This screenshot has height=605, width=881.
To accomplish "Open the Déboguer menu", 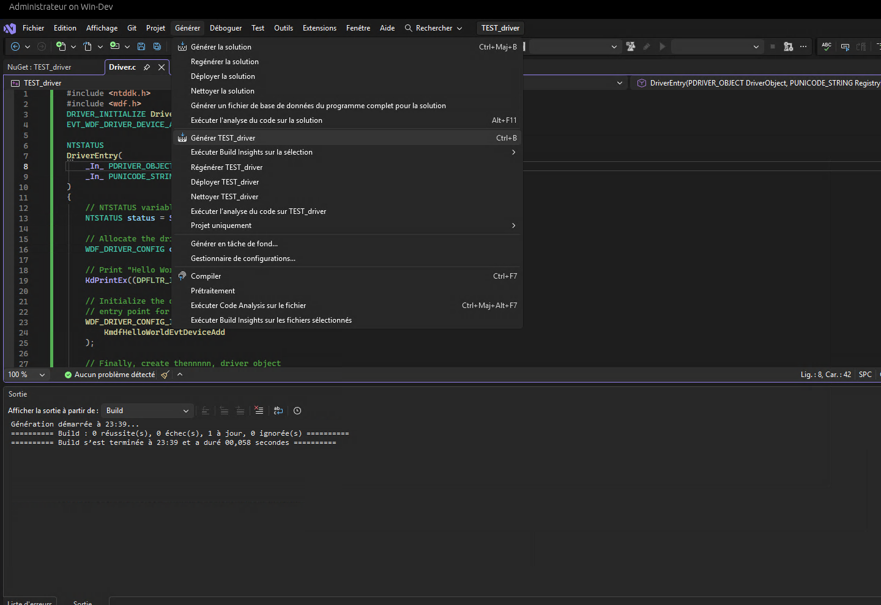I will (x=226, y=28).
